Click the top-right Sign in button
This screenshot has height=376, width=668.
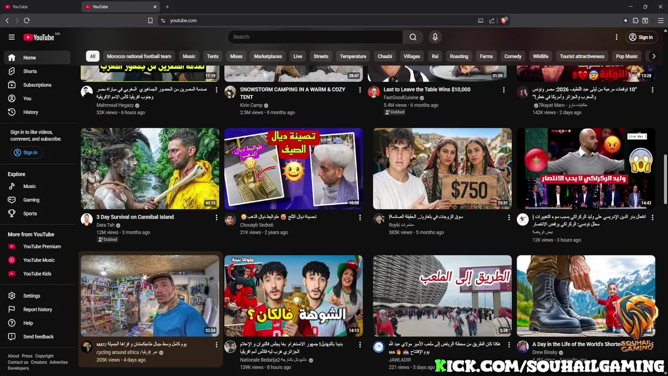click(640, 37)
